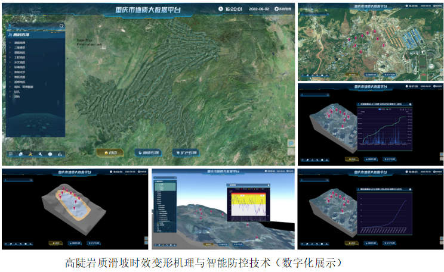Click the search magnifier icon in left panel
Screen dimensions: 444x272
(61, 26)
